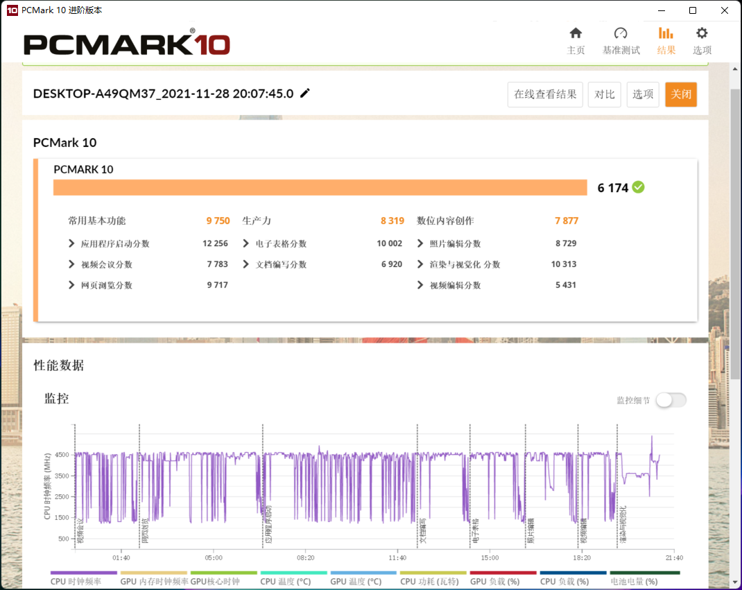Open the 基准测试 benchmark gauge icon
The height and width of the screenshot is (590, 742).
pos(621,33)
